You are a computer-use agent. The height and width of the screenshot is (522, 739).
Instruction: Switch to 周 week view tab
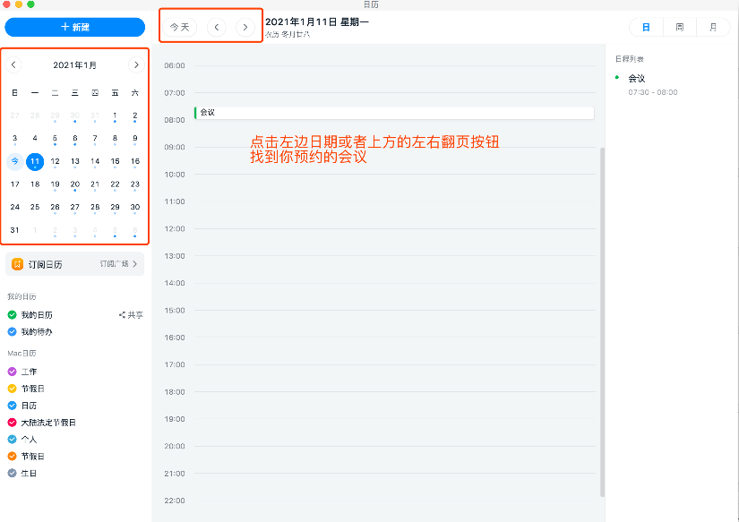click(x=679, y=28)
